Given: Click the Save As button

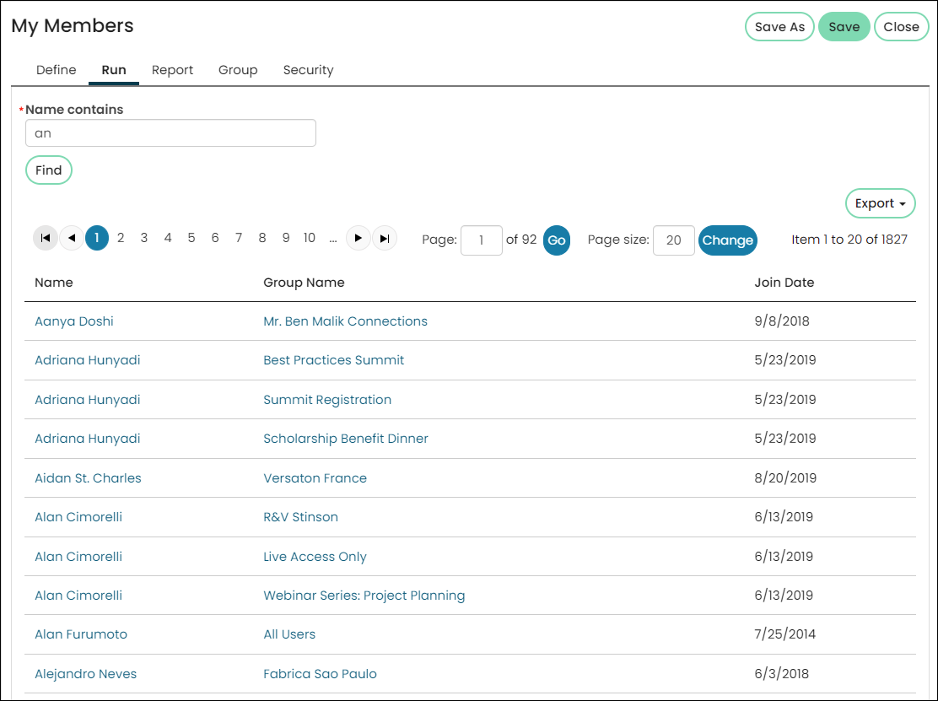Looking at the screenshot, I should coord(779,27).
